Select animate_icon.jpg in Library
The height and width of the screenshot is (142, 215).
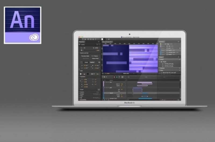point(169,66)
